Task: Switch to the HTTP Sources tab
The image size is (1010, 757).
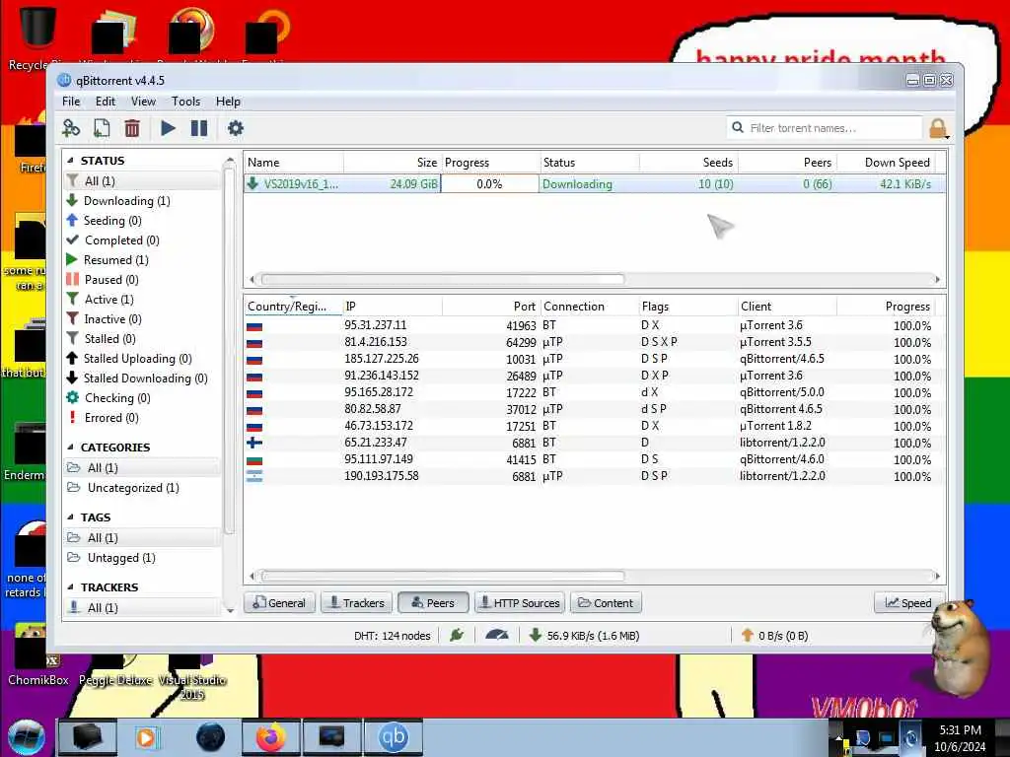Action: pyautogui.click(x=520, y=603)
